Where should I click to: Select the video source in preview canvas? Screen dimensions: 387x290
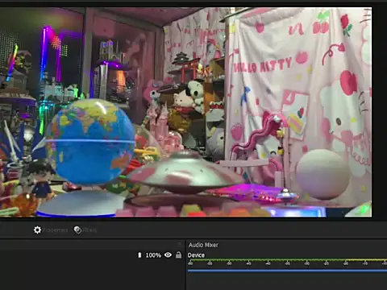185,112
